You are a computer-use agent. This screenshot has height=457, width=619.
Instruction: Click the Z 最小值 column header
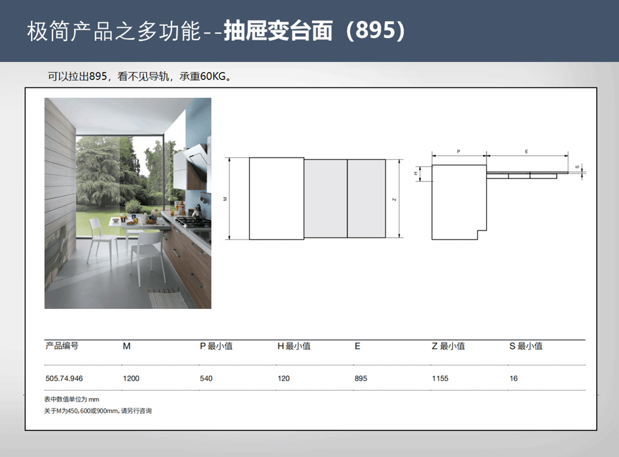(x=448, y=346)
